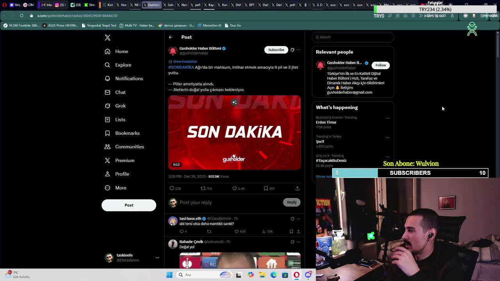Open options for the Şerif trend

coord(387,137)
